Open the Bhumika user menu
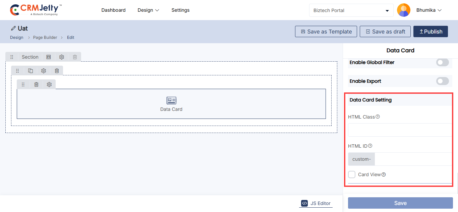 coord(429,10)
